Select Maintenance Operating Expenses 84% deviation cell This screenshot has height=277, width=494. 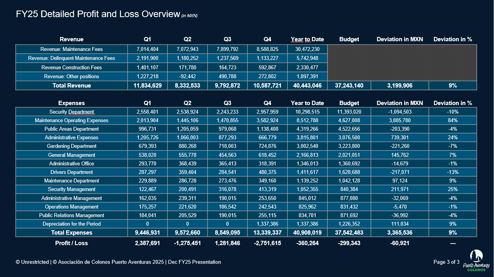[453, 121]
